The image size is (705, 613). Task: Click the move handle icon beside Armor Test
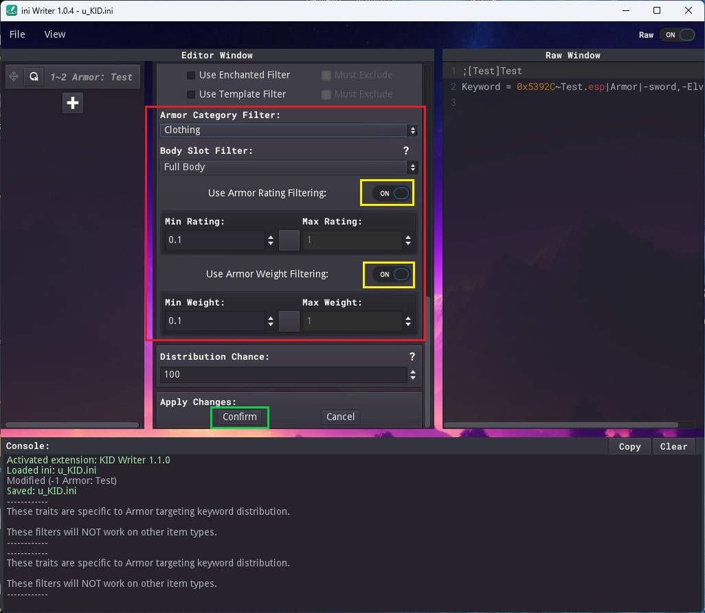[x=13, y=76]
